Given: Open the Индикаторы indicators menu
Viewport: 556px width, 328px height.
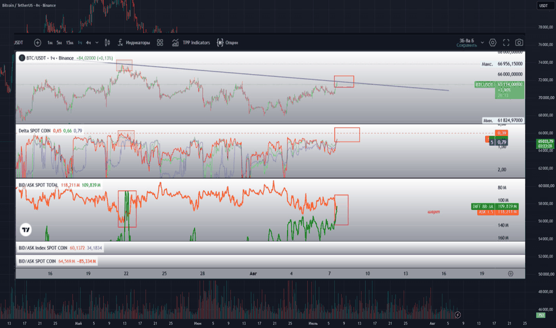Looking at the screenshot, I should pos(134,42).
